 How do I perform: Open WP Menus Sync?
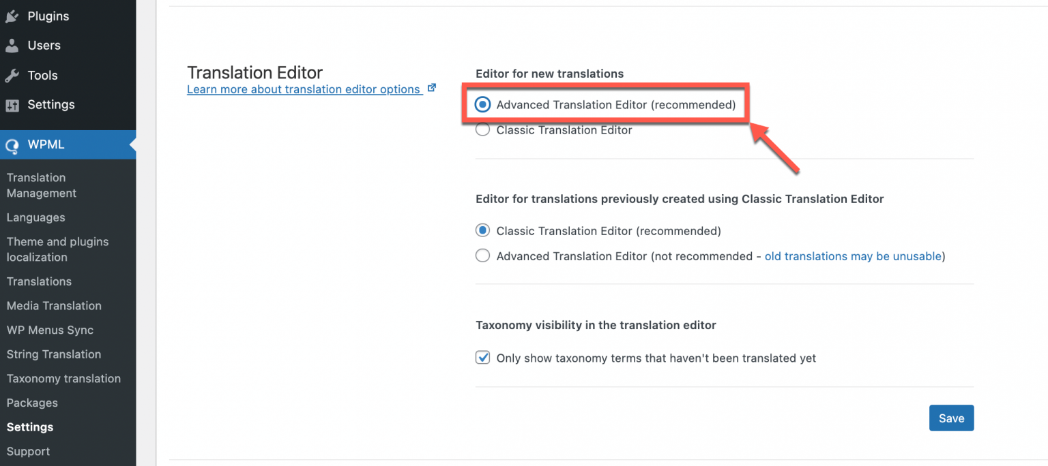tap(50, 330)
